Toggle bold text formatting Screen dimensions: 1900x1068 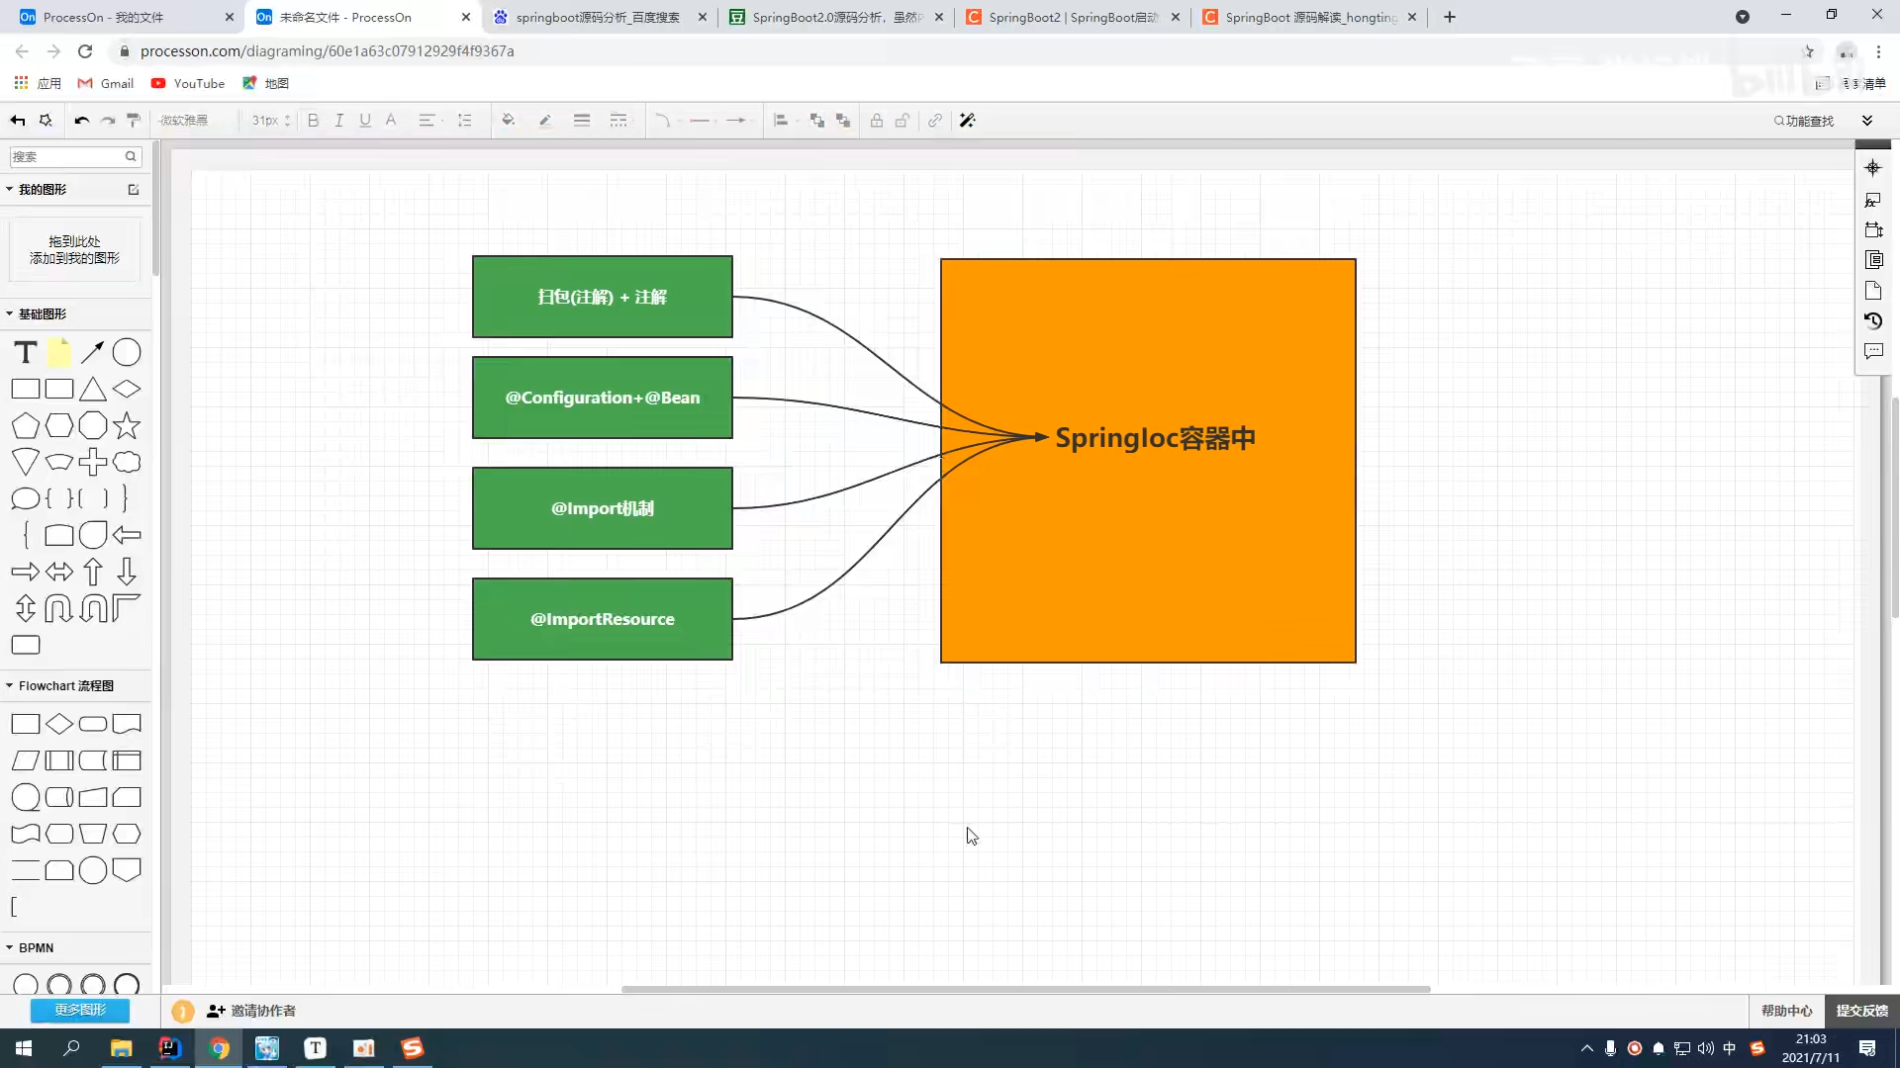tap(313, 121)
